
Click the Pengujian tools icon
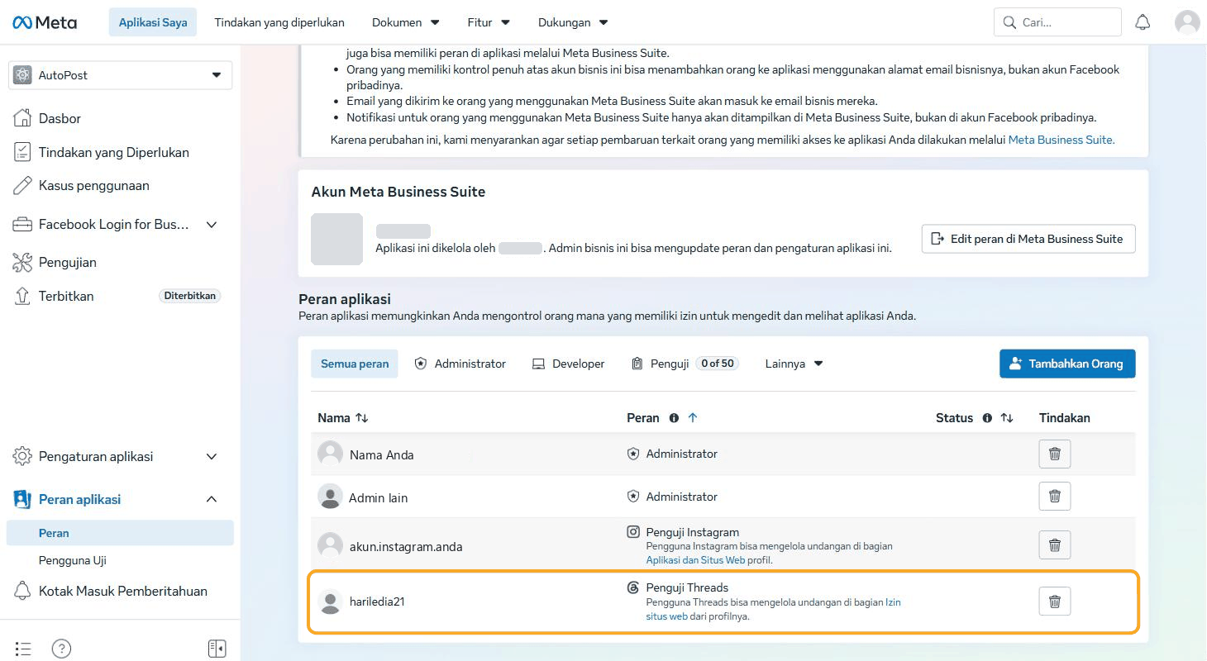point(23,263)
